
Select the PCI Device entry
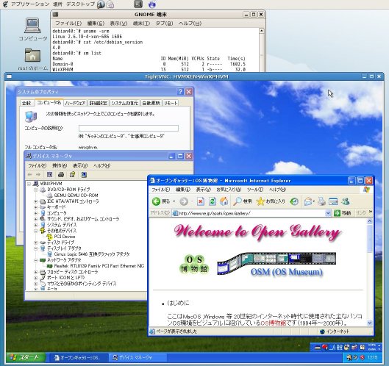(x=65, y=237)
